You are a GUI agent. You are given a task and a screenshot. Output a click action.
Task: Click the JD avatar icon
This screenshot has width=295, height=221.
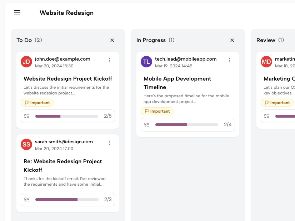26,62
